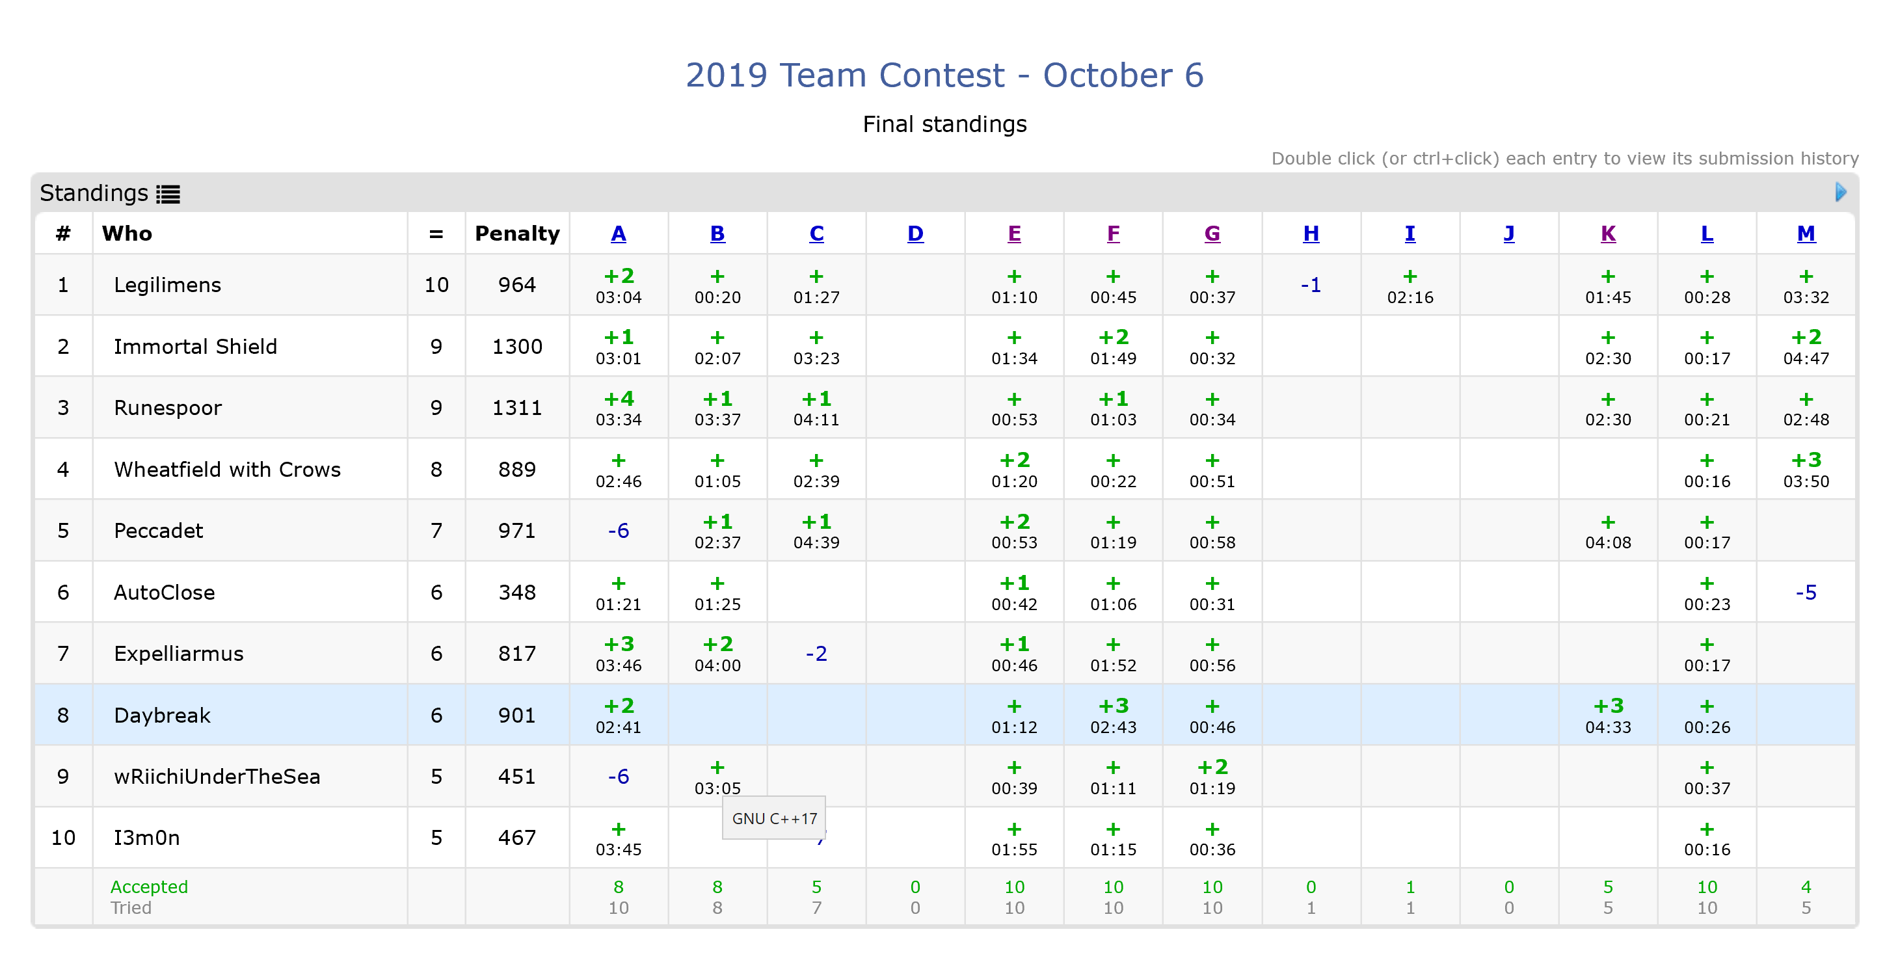Click the Who column header
This screenshot has height=962, width=1885.
[127, 234]
